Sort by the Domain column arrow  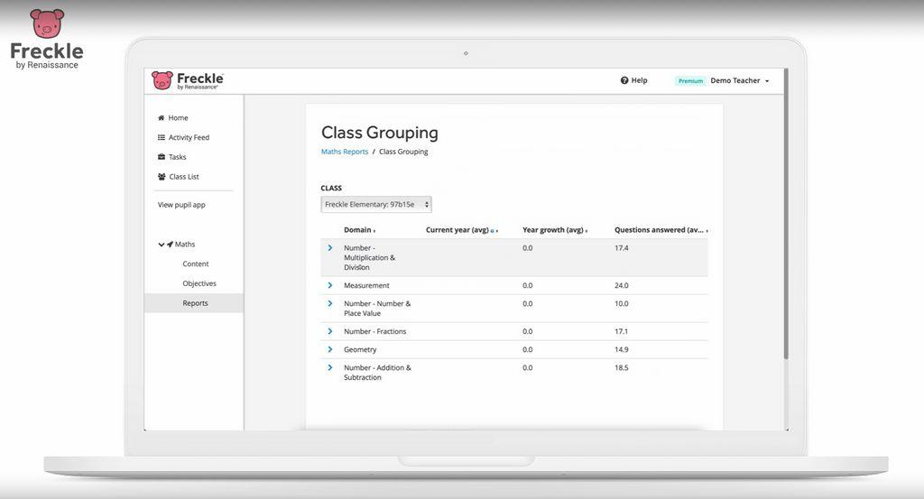coord(374,231)
